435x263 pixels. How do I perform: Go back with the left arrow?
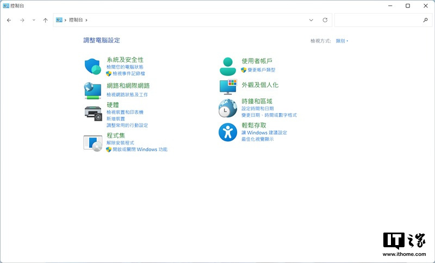point(9,20)
